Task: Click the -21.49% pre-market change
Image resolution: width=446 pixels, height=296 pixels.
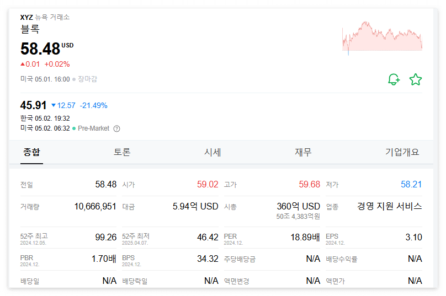Action: (94, 106)
